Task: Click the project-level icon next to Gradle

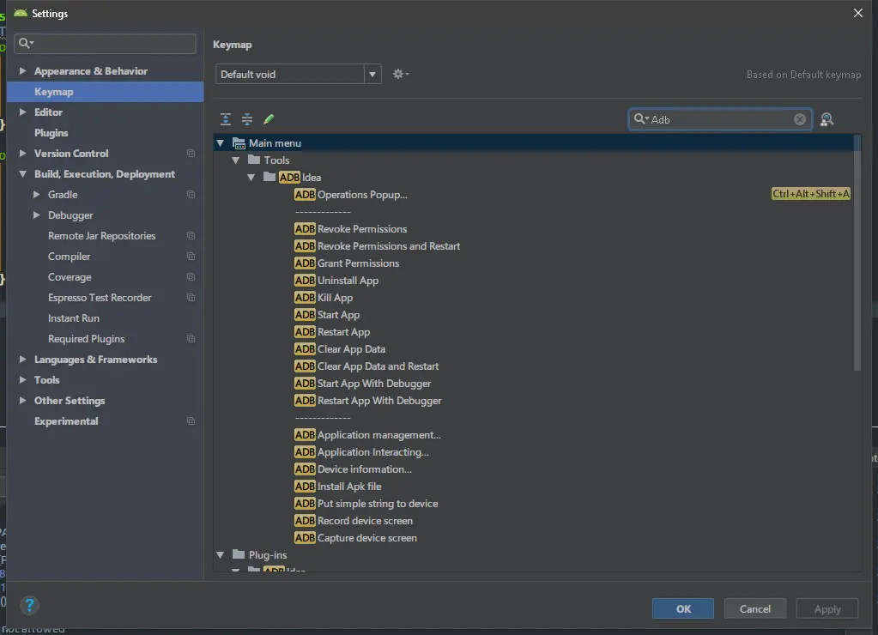Action: 191,194
